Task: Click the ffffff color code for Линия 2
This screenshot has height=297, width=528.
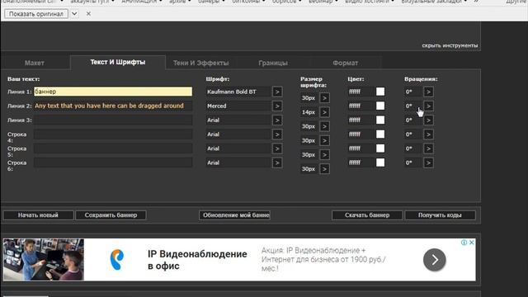Action: point(361,106)
